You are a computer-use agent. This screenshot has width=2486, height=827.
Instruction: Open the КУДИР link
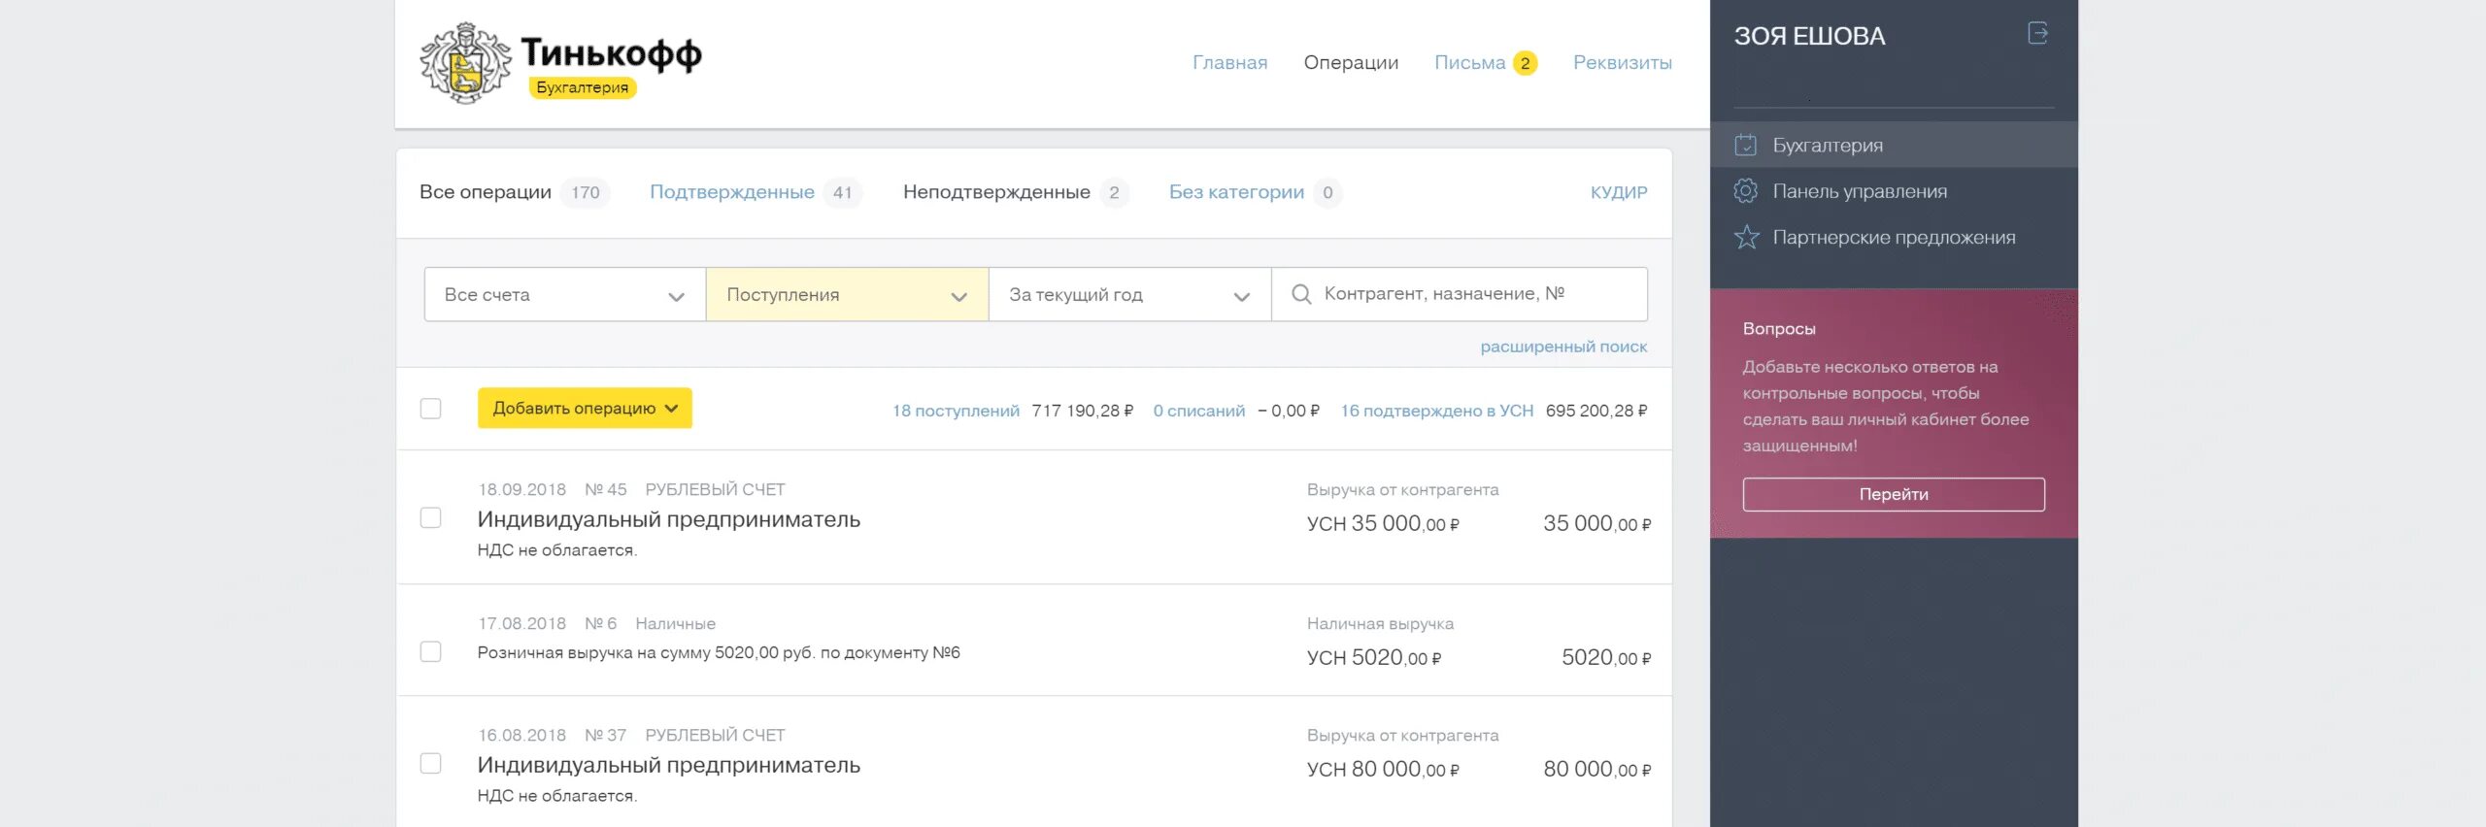[x=1619, y=192]
